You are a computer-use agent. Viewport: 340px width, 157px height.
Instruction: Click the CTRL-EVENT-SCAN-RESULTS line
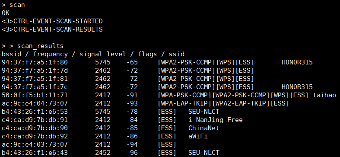pos(52,29)
